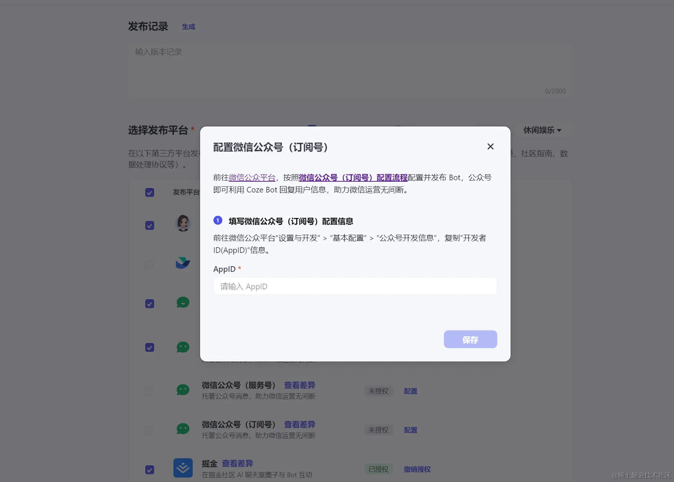Click the 选择发布平台 heading

158,130
